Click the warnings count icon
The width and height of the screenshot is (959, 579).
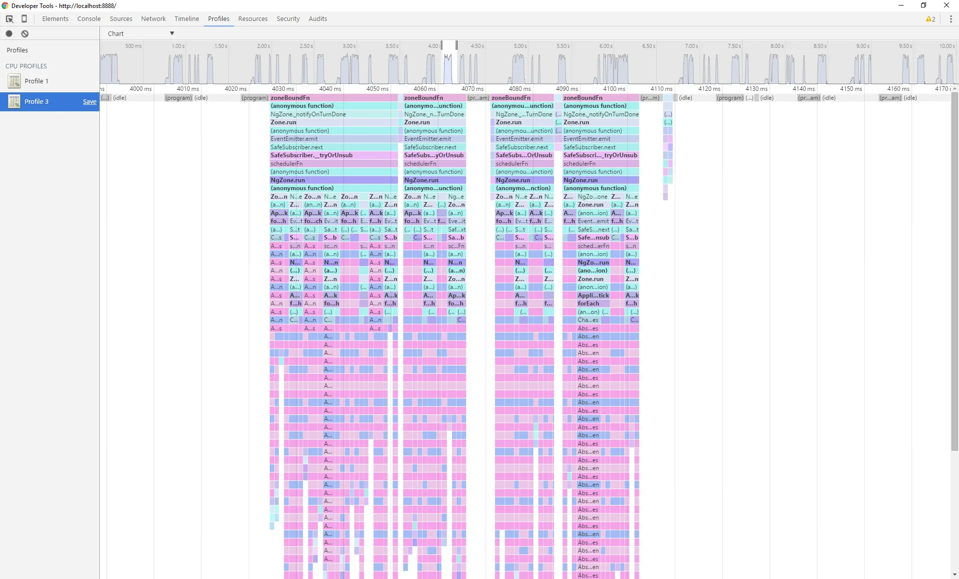(930, 19)
